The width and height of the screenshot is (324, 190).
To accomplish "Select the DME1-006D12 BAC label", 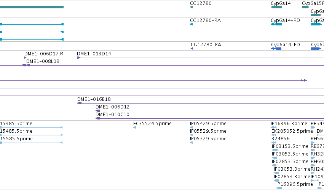I will (112, 107).
